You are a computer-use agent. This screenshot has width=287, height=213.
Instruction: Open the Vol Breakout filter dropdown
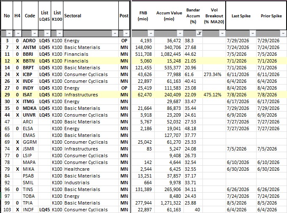[x=222, y=33]
